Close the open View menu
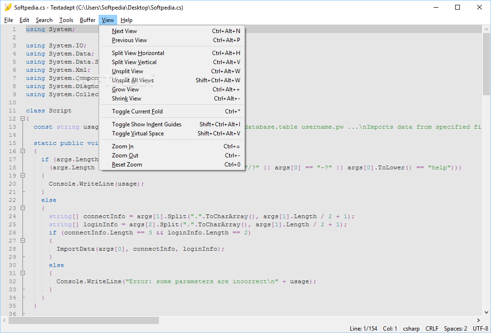The height and width of the screenshot is (333, 491). point(108,20)
